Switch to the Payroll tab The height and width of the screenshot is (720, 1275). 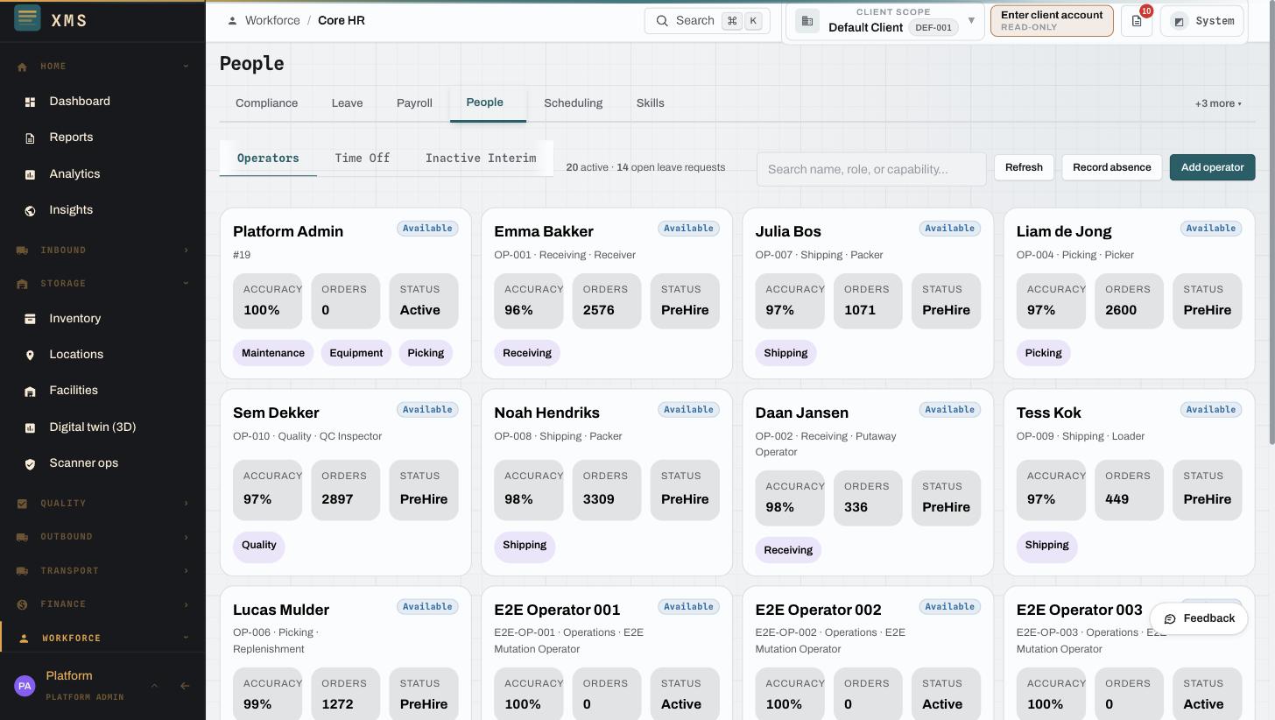(414, 103)
